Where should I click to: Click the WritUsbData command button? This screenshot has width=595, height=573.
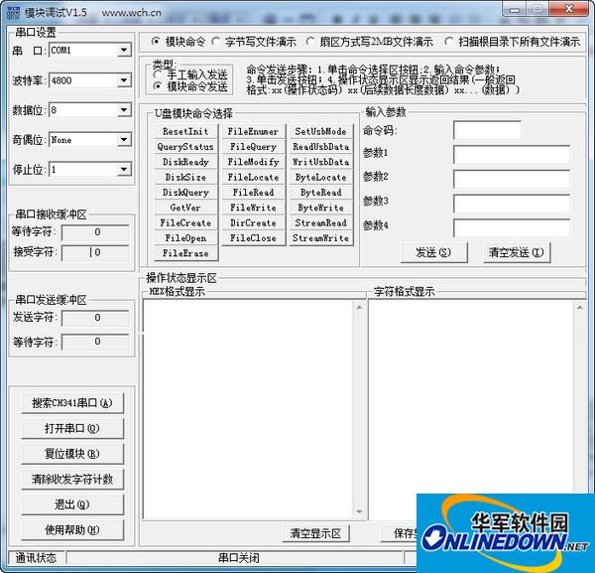(321, 162)
